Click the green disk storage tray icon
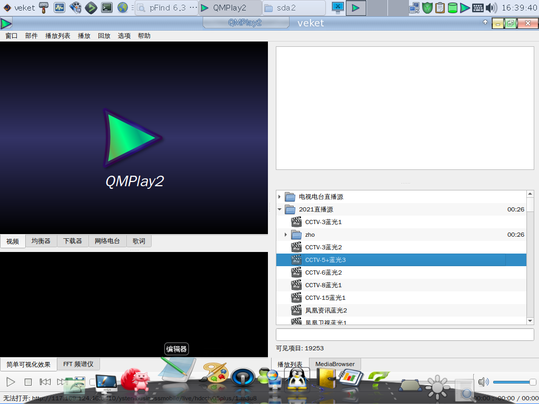Image resolution: width=539 pixels, height=404 pixels. click(x=453, y=7)
